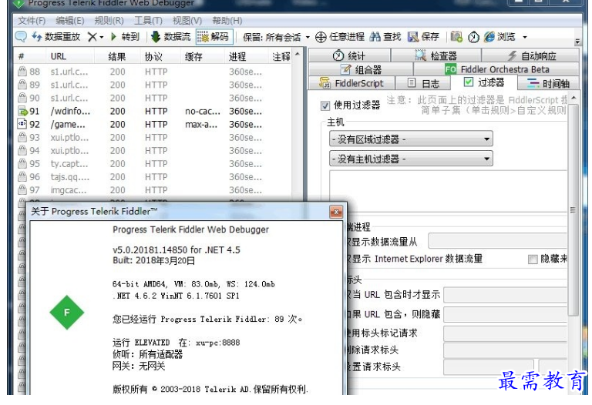This screenshot has height=405, width=592.
Task: Switch to the 自动响应 tab
Action: coord(531,55)
